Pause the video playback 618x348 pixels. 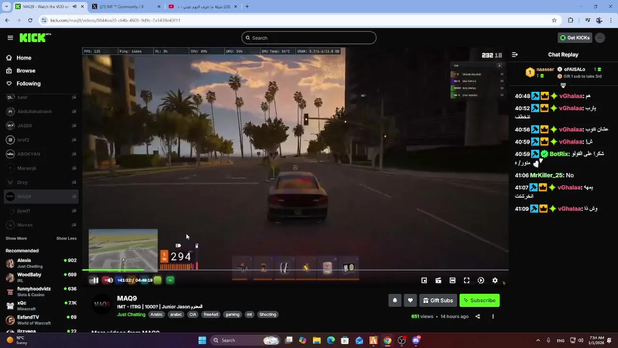tap(96, 280)
